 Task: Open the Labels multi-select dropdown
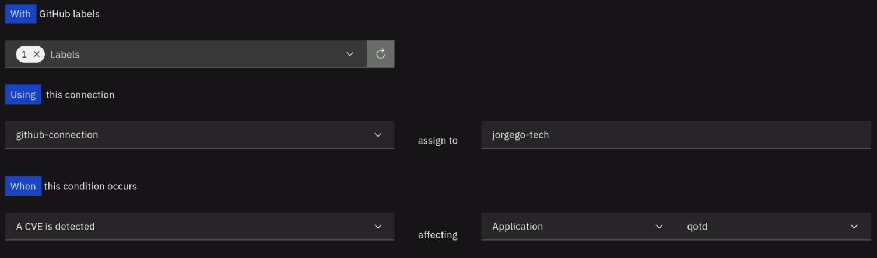pyautogui.click(x=192, y=54)
